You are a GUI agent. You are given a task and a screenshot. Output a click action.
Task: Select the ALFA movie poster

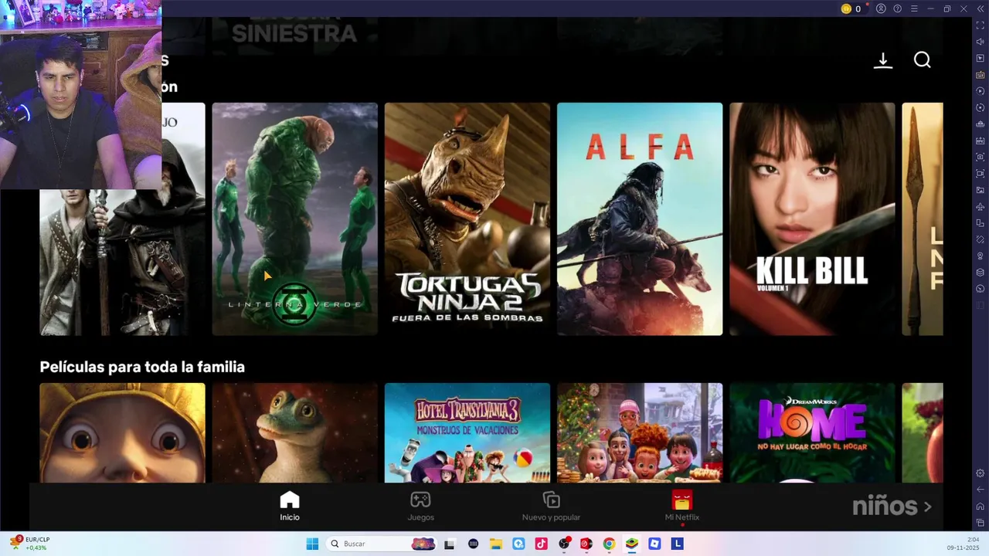(640, 219)
